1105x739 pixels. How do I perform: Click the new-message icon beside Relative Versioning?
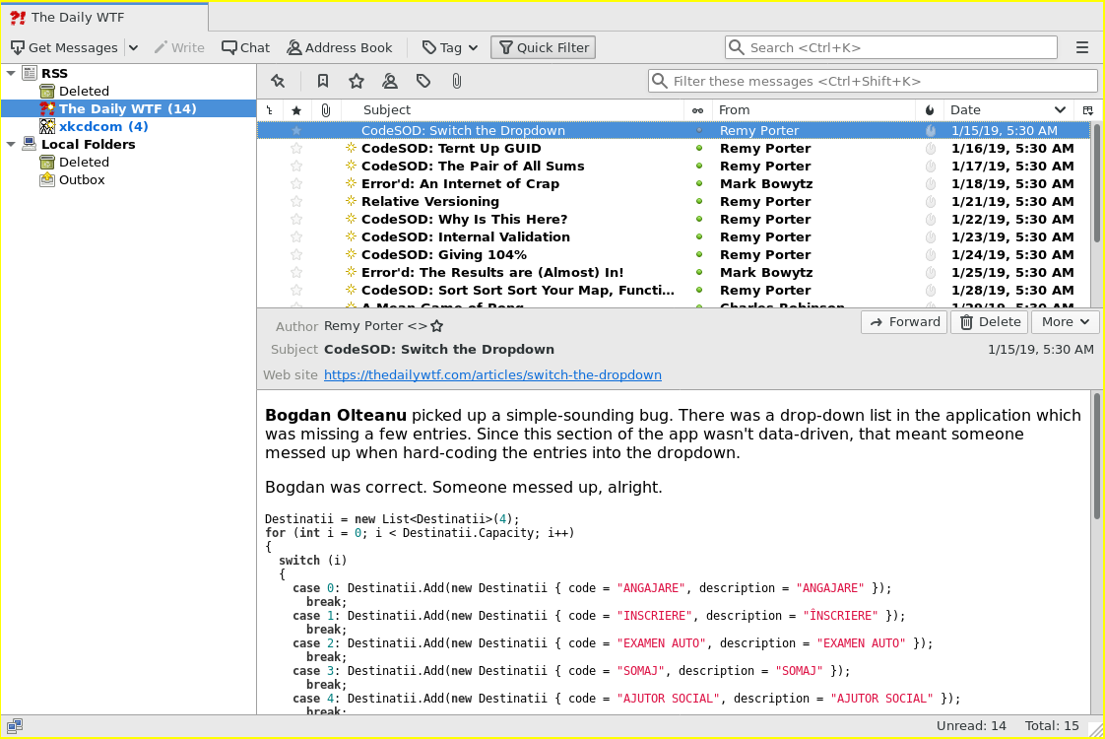pos(351,202)
